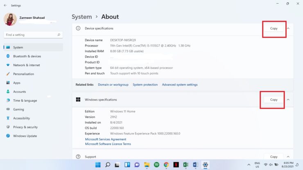
Task: Open Time & language settings
Action: 33,101
